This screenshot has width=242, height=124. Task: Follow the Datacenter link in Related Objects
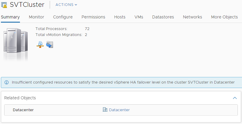119,110
